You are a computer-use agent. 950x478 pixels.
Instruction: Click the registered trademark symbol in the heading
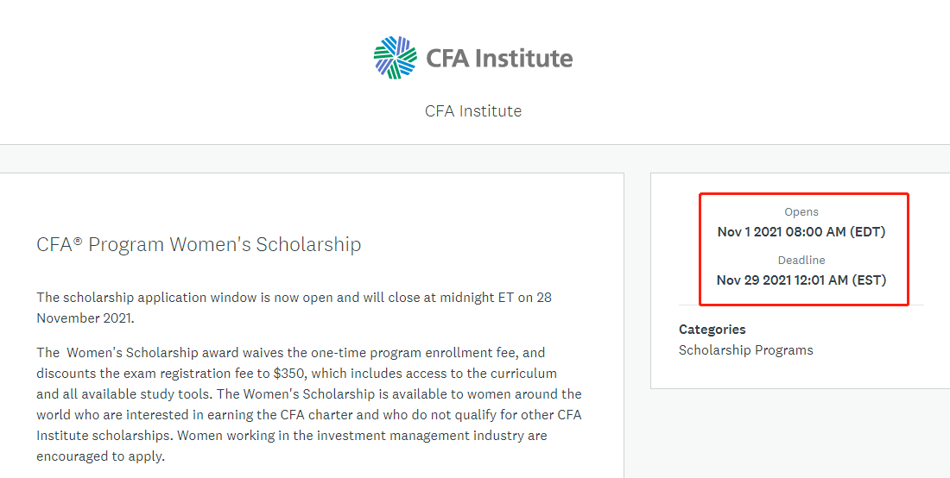[x=78, y=241]
